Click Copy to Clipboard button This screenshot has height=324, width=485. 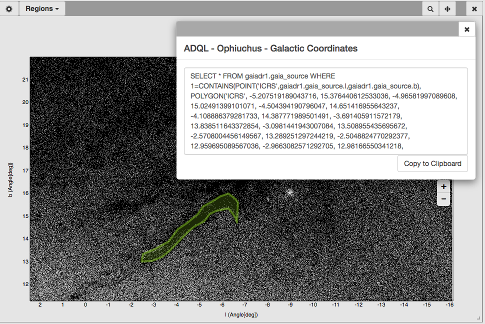[x=432, y=163]
